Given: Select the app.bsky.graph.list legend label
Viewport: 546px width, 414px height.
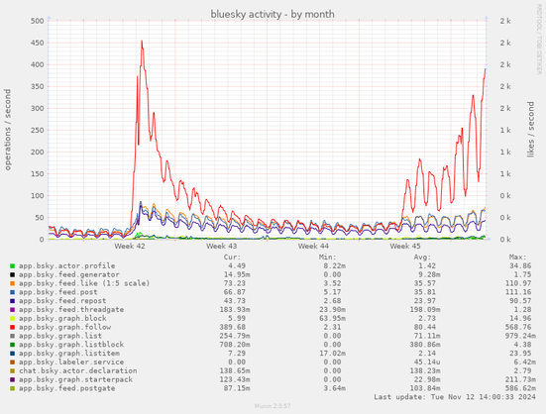Looking at the screenshot, I should click(x=60, y=336).
